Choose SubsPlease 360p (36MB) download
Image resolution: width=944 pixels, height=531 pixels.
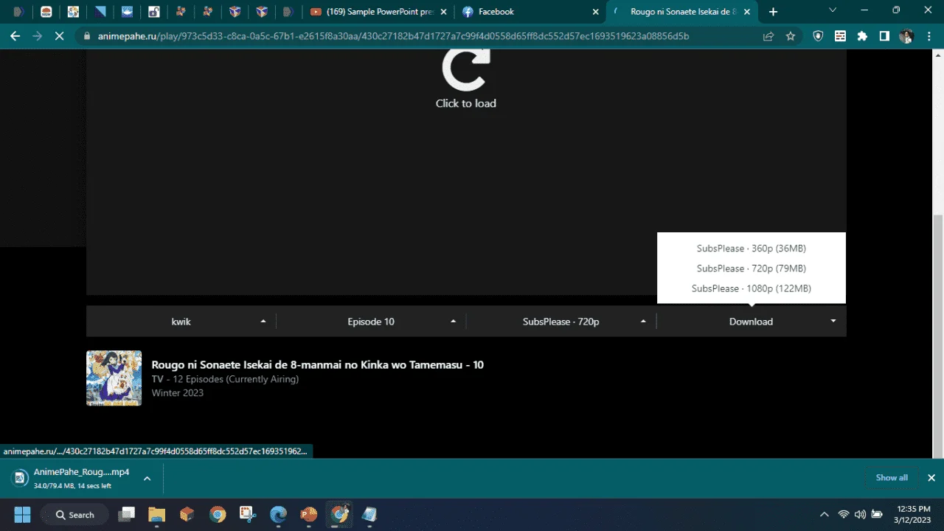(751, 249)
